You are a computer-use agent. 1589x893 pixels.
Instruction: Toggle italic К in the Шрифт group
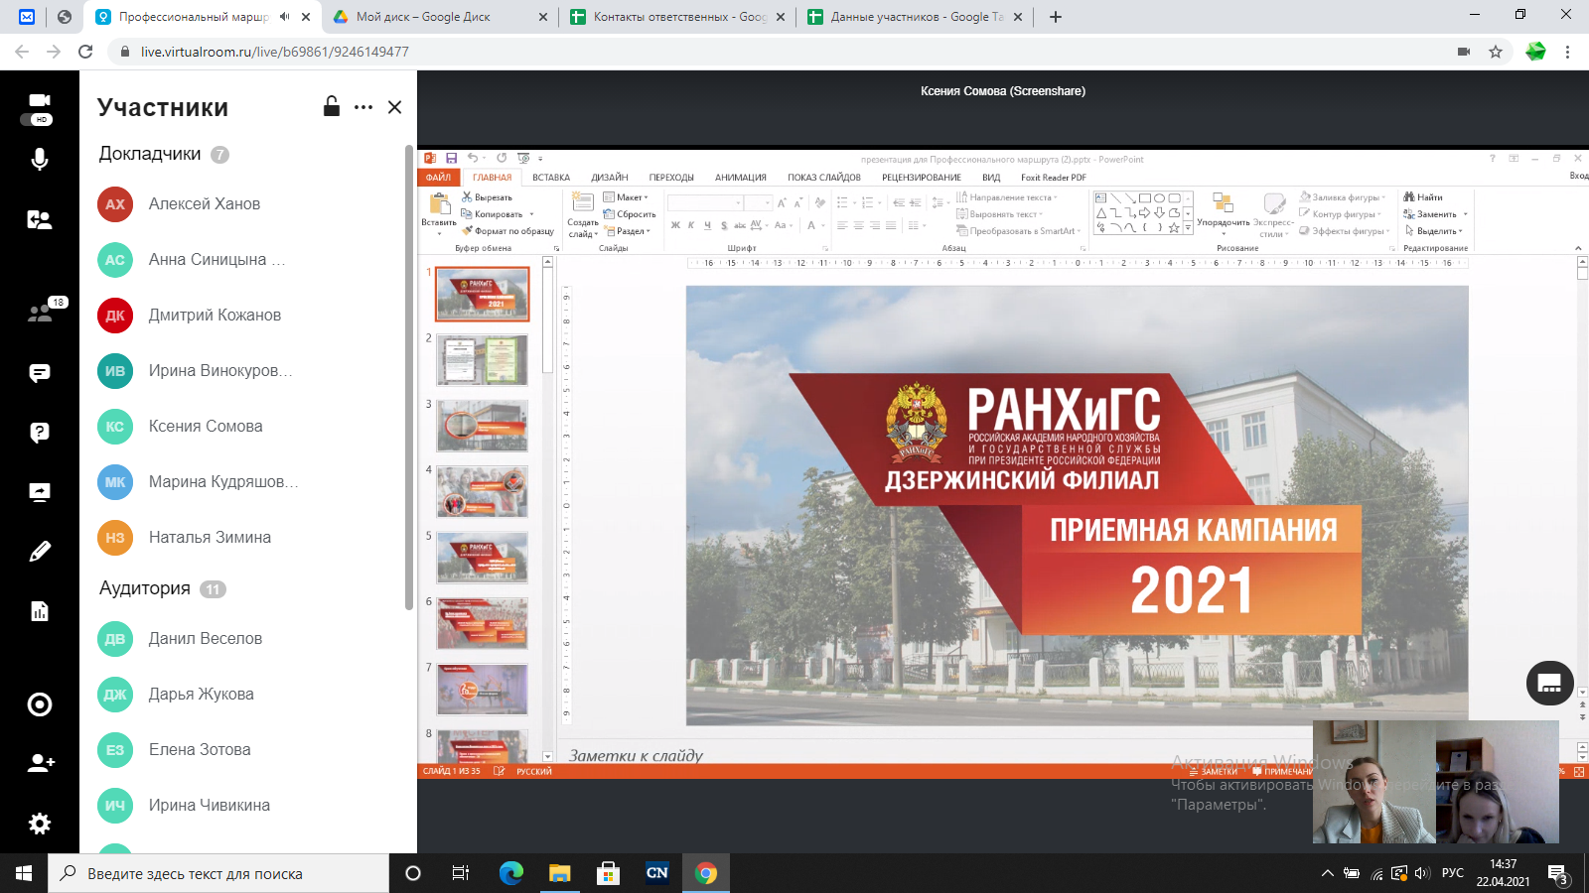coord(691,225)
